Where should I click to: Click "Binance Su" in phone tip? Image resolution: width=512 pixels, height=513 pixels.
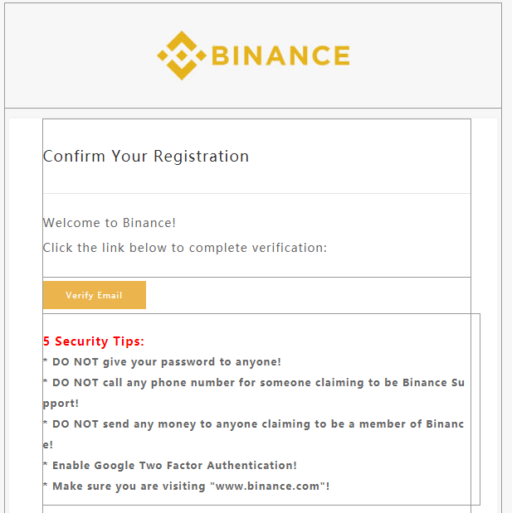433,382
